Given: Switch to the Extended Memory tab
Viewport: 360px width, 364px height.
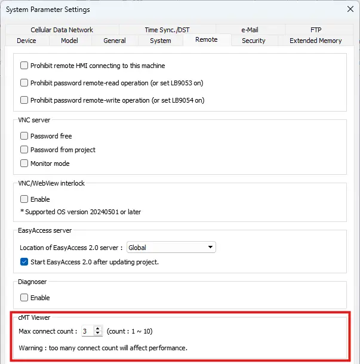Looking at the screenshot, I should click(316, 41).
